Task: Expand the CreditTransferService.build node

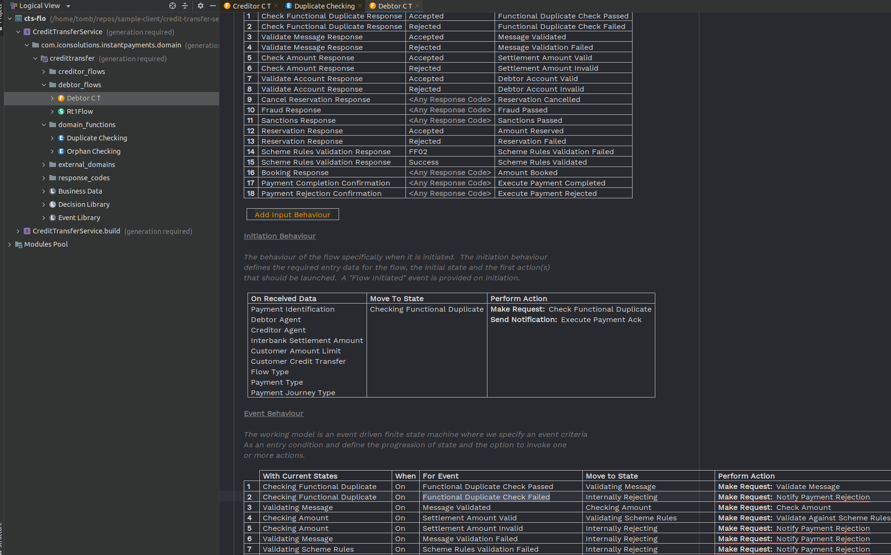Action: [x=18, y=231]
